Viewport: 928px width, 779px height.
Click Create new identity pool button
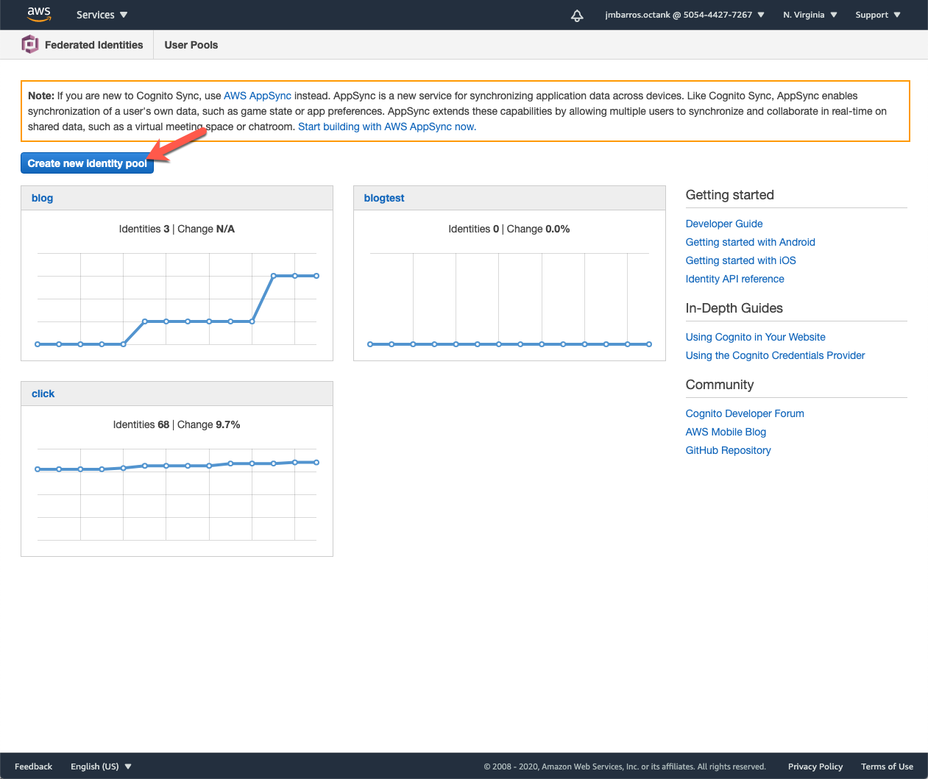(87, 163)
